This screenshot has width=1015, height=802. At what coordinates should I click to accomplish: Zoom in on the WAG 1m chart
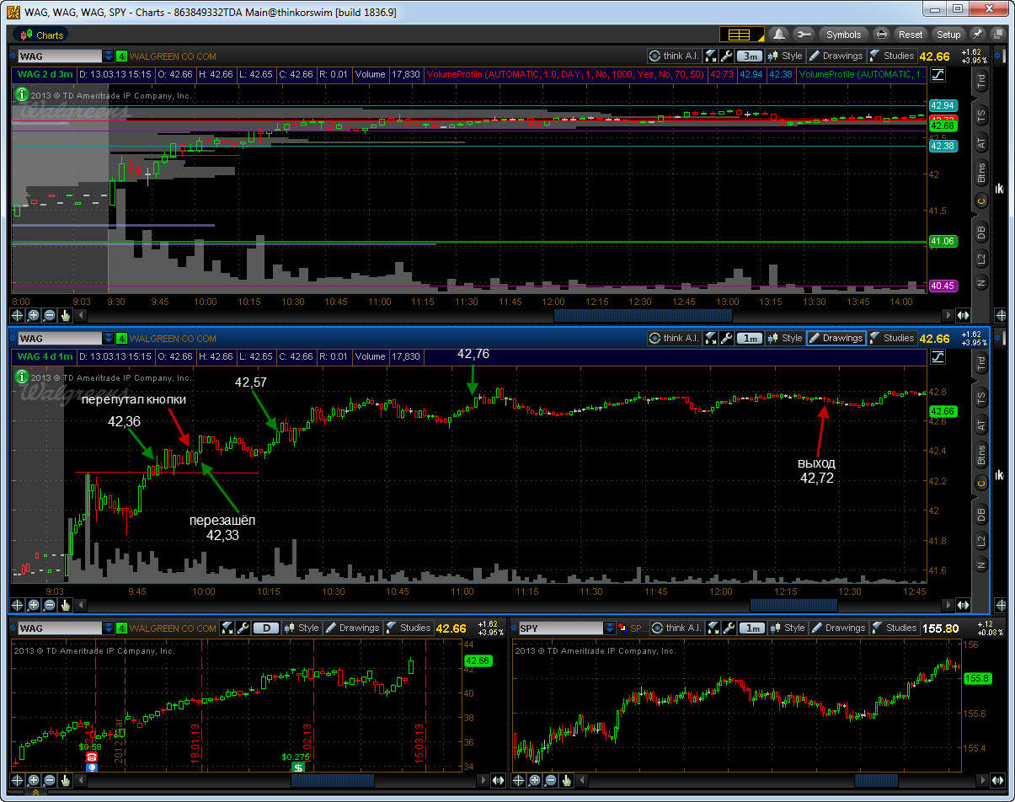(34, 605)
